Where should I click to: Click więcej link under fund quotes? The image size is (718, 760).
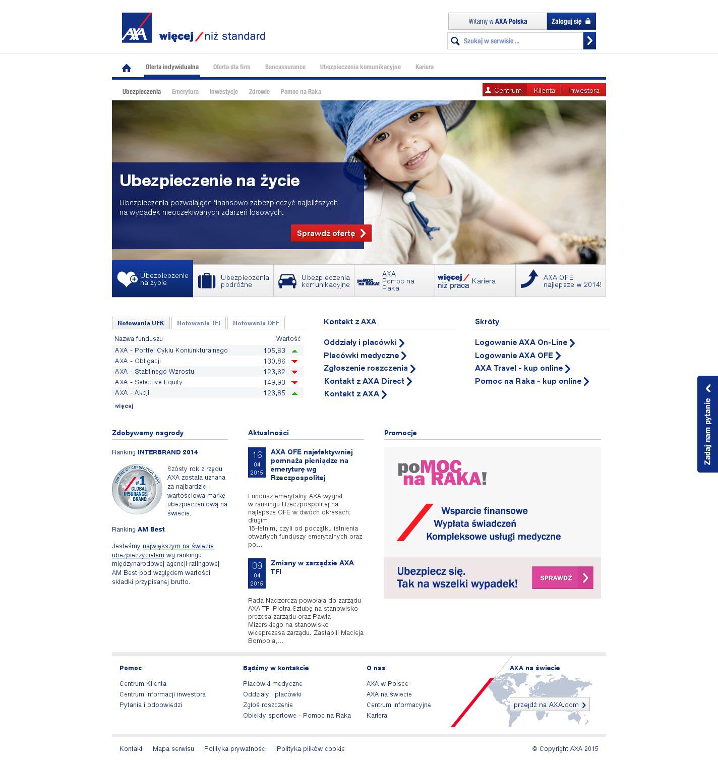coord(124,406)
